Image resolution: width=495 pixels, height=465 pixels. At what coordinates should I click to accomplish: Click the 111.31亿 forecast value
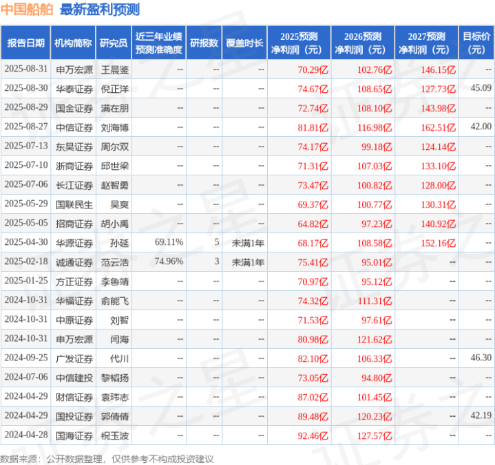coord(375,301)
